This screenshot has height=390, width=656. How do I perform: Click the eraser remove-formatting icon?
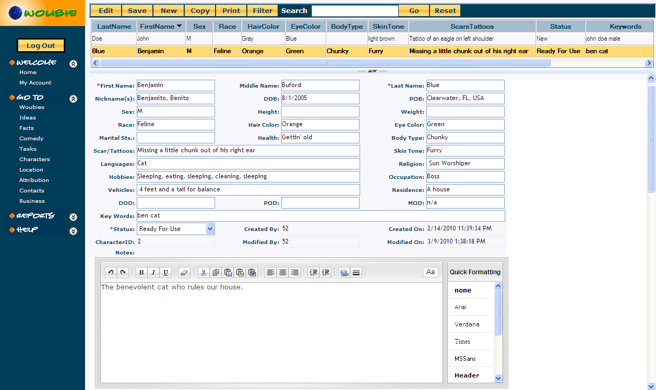click(183, 272)
